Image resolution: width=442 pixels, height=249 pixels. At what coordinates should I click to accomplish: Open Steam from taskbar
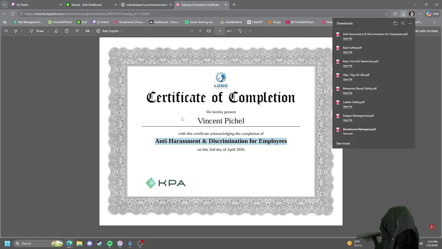point(99,243)
